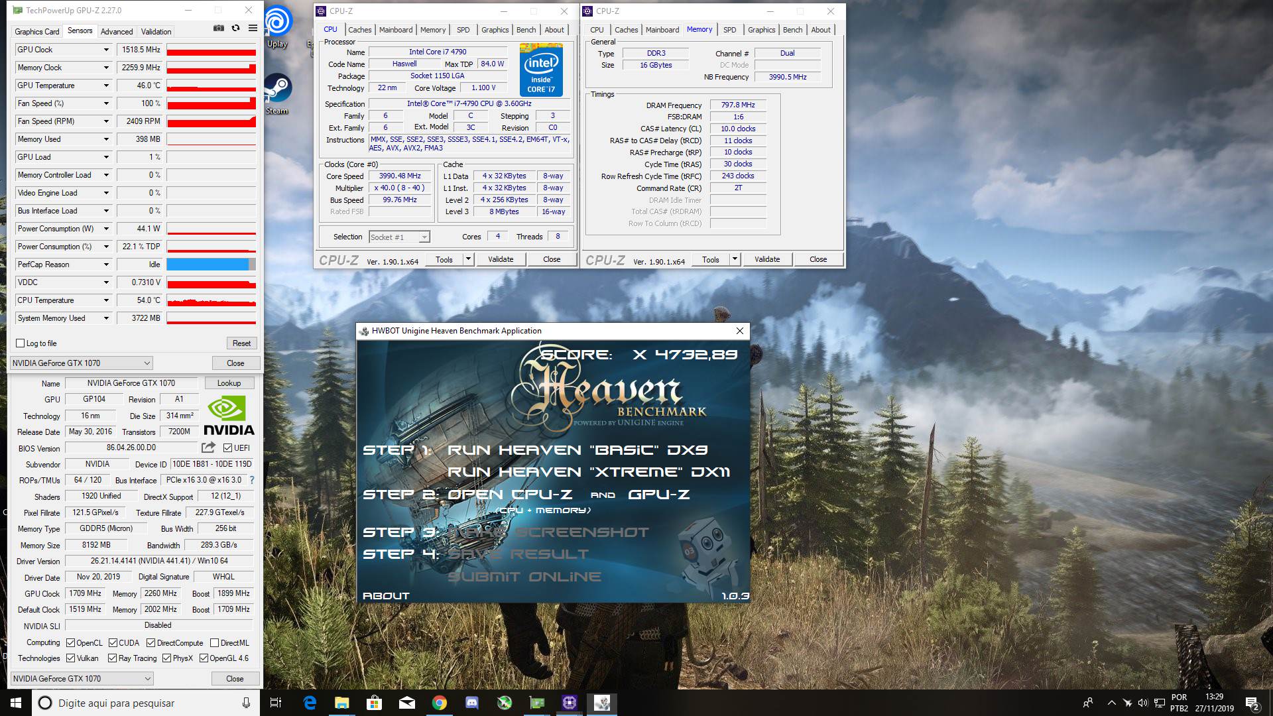Open Task View on taskbar
The width and height of the screenshot is (1273, 716).
276,703
